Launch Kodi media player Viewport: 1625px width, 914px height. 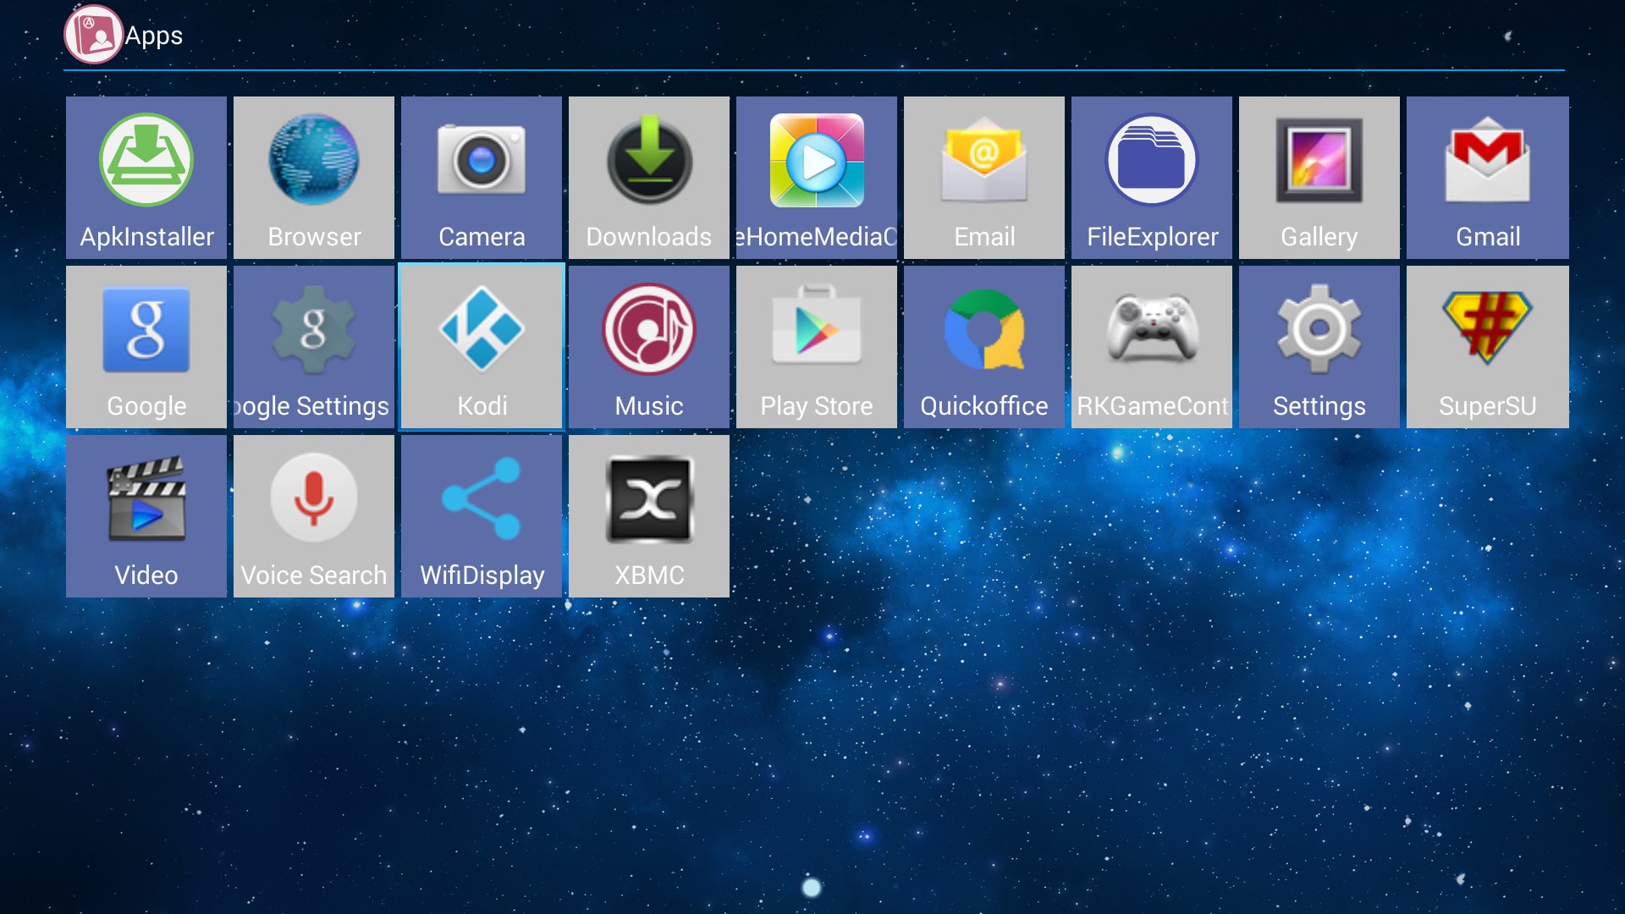coord(482,347)
